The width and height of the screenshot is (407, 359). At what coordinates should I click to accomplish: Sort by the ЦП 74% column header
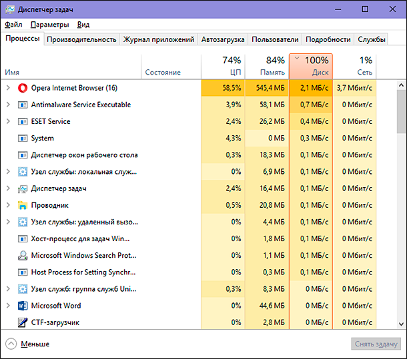pos(223,67)
